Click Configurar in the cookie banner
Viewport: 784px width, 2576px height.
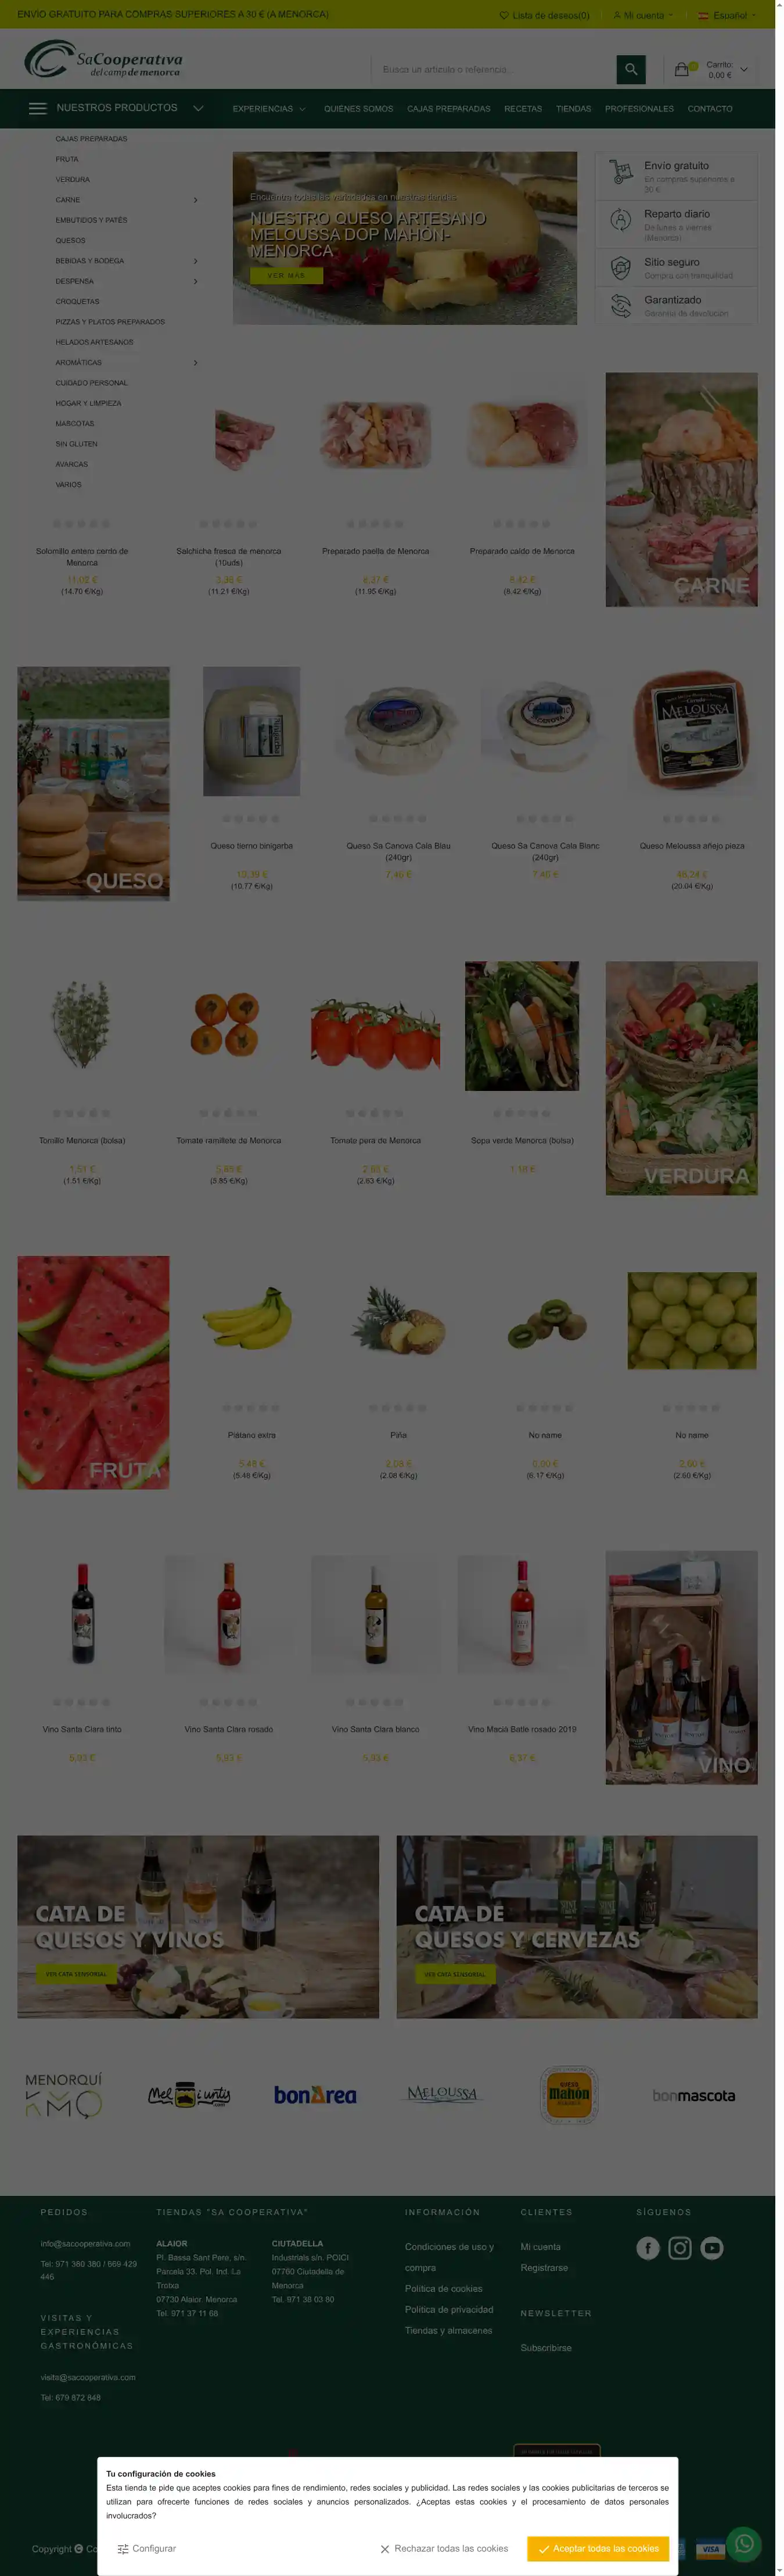(x=146, y=2548)
